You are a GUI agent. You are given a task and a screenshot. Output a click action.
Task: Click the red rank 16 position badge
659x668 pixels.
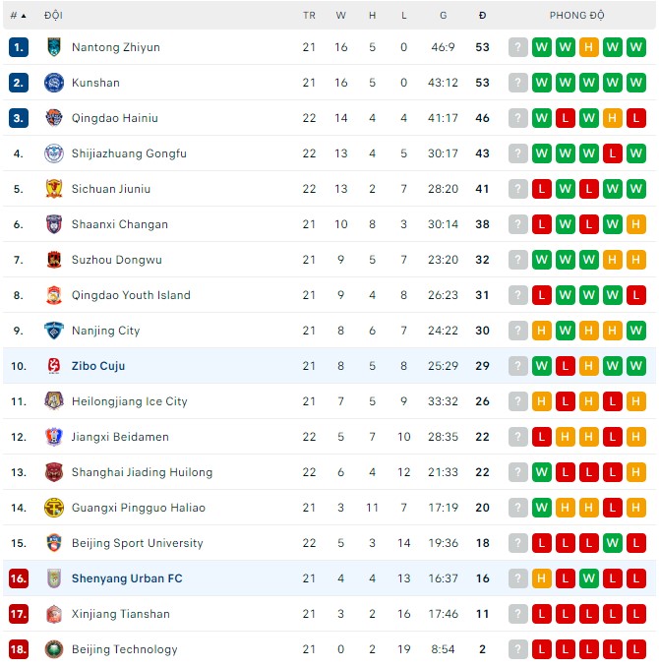[18, 578]
